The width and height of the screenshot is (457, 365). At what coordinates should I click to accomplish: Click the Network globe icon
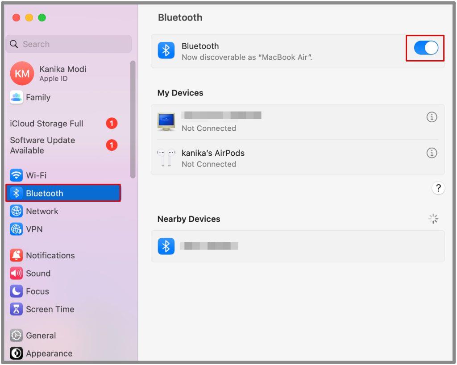[17, 211]
